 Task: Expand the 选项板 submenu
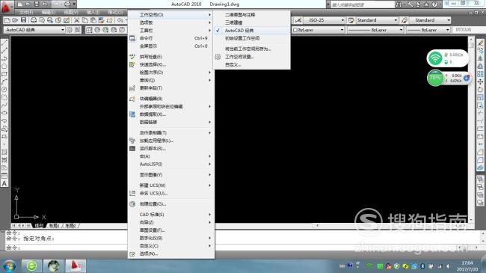click(170, 22)
